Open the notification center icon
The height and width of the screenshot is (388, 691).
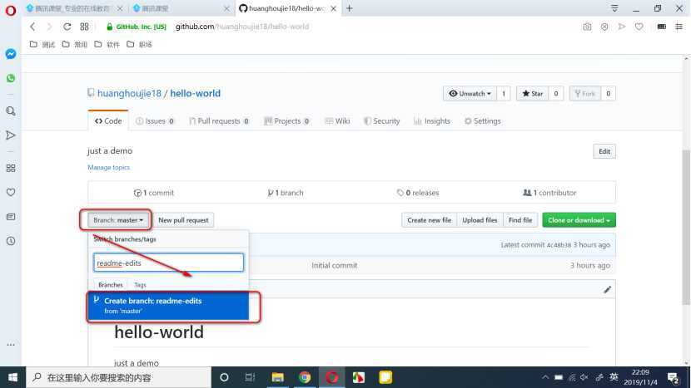tap(673, 377)
